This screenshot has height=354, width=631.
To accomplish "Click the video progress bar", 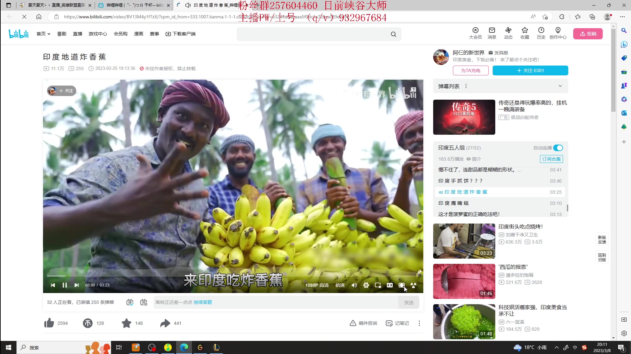I will click(230, 276).
